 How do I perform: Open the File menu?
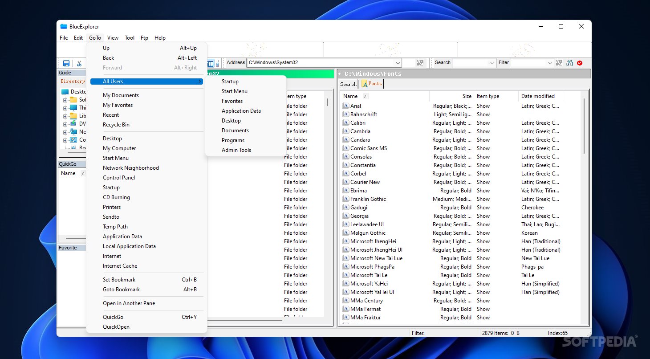(64, 38)
